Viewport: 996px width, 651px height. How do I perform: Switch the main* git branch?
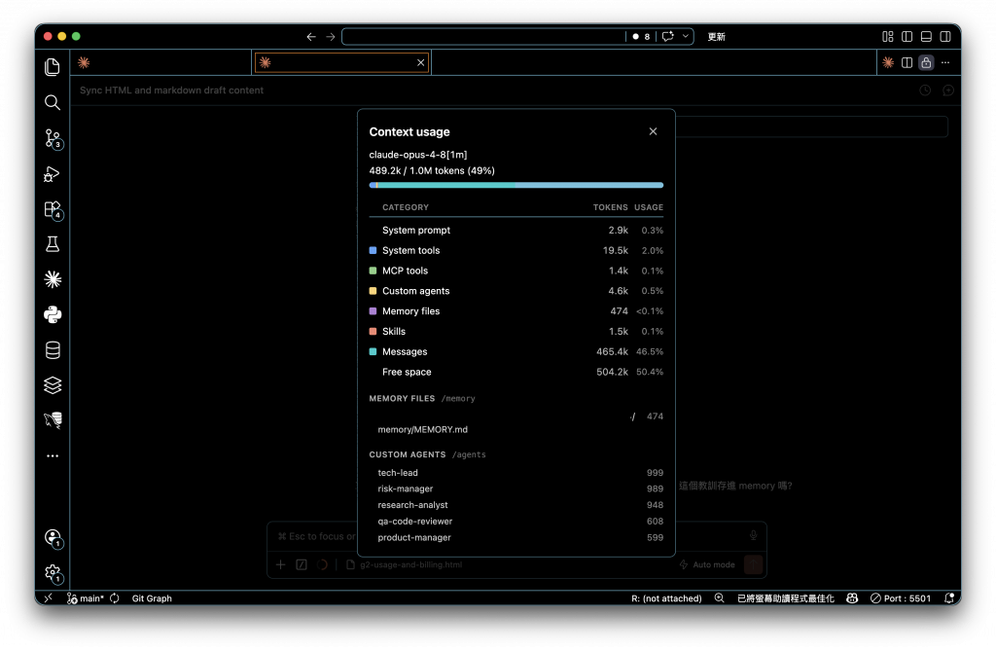(x=86, y=598)
